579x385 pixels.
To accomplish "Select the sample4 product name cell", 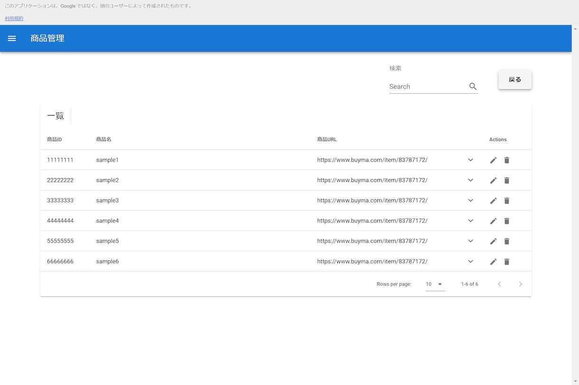I will 107,221.
